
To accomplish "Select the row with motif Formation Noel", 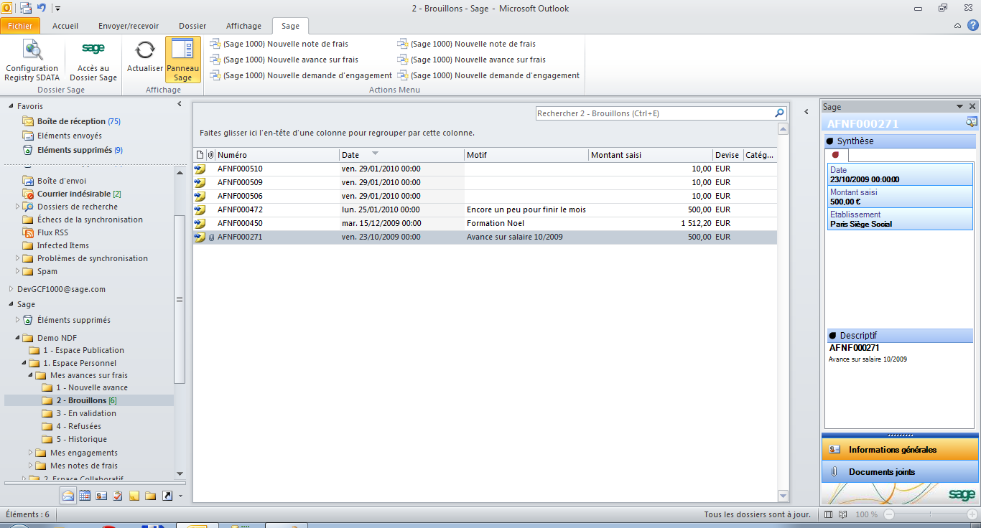I will (485, 223).
